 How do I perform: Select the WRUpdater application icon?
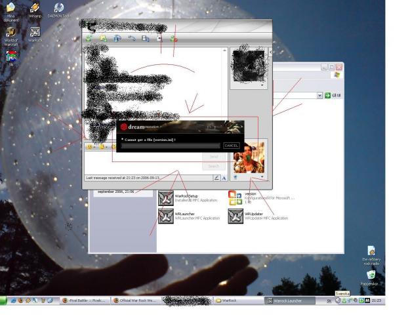pyautogui.click(x=236, y=216)
